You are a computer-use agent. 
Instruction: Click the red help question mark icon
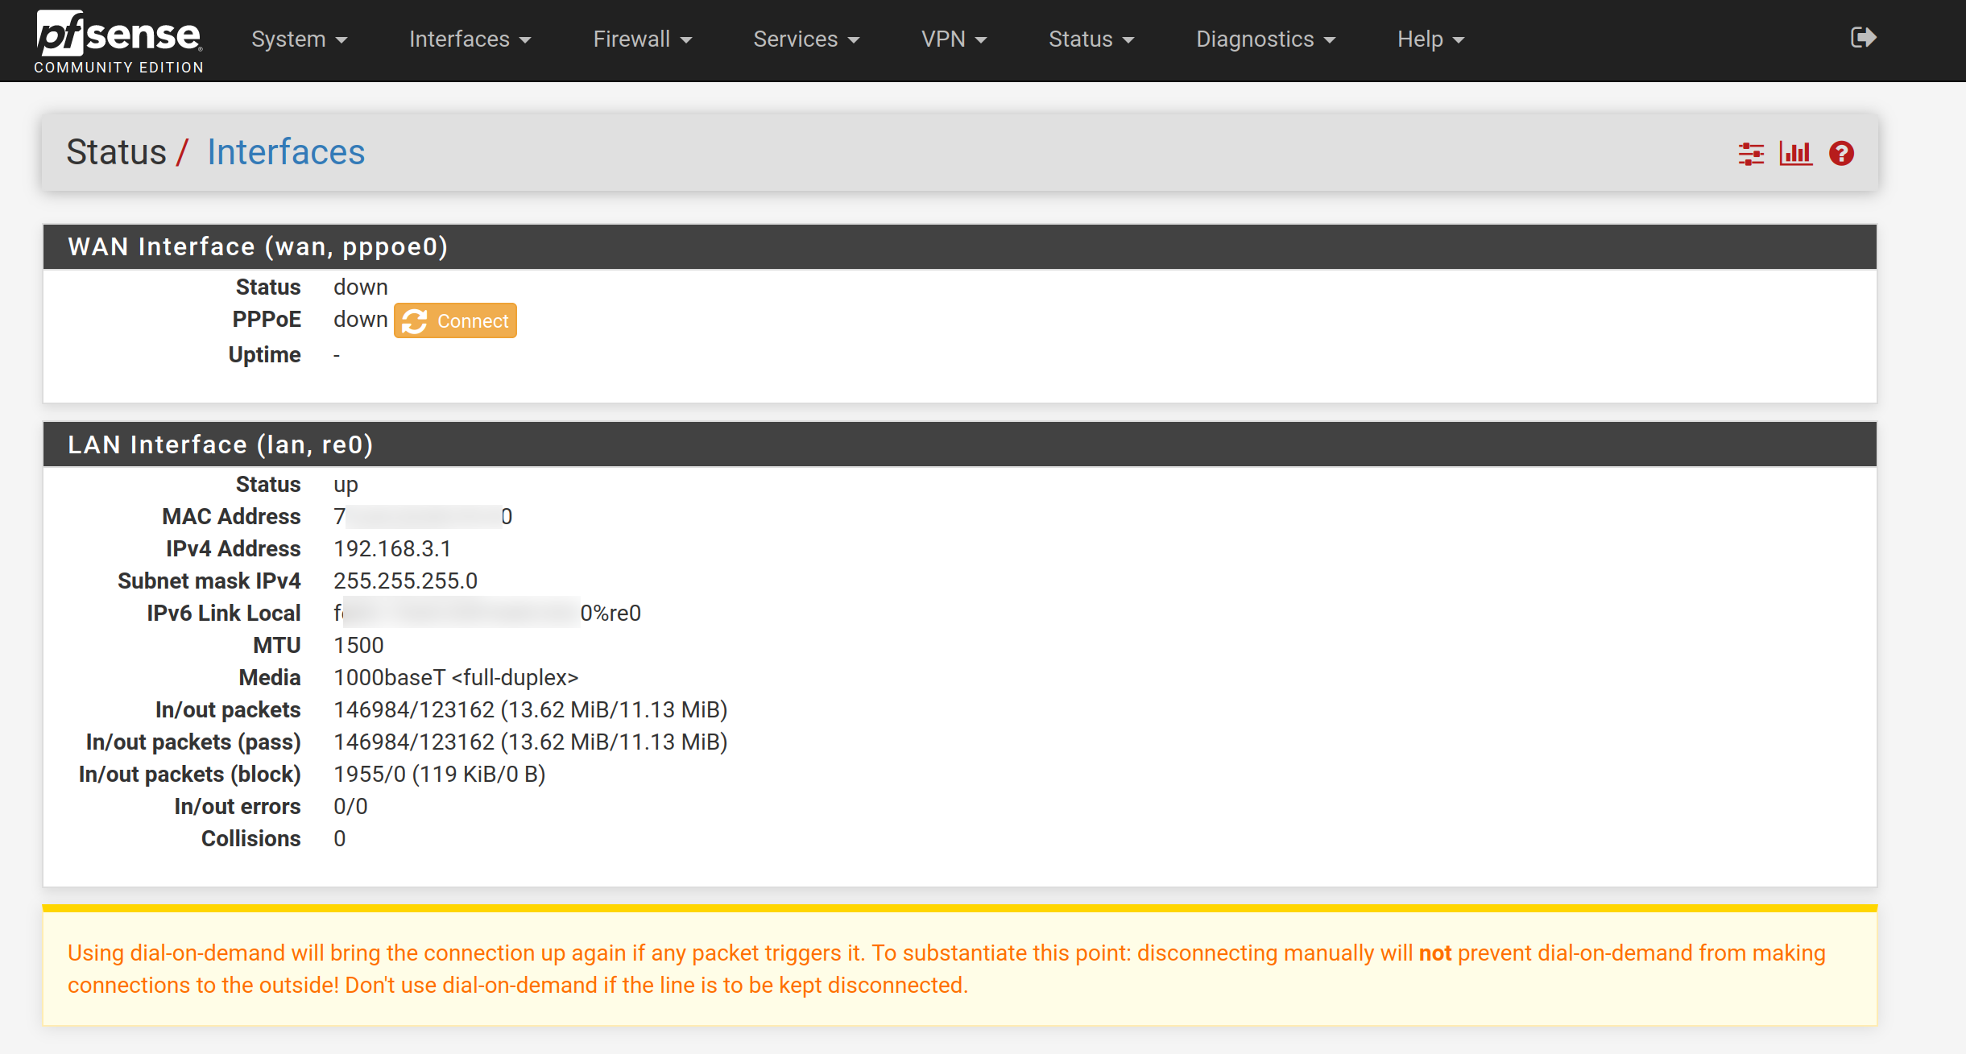[x=1841, y=153]
